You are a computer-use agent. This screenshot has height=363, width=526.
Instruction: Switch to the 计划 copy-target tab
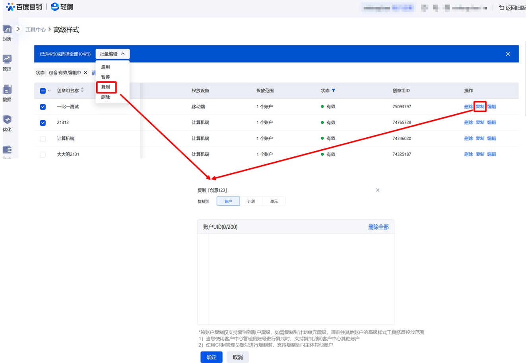click(x=251, y=201)
